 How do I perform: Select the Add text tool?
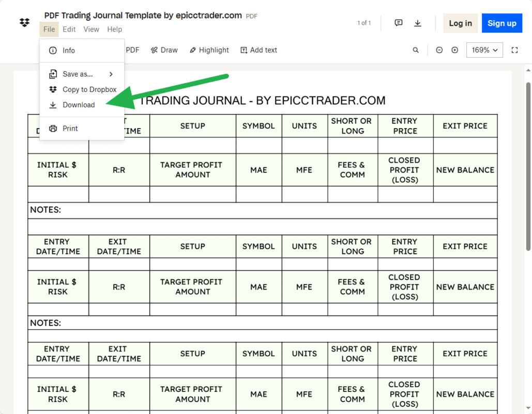pos(259,50)
